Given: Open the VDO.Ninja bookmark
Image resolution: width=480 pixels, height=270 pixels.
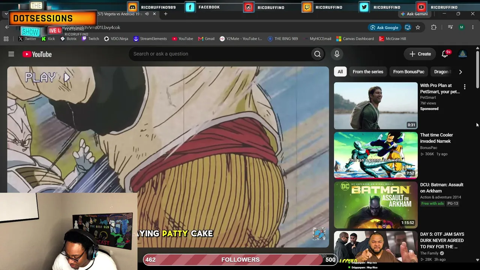Looking at the screenshot, I should [x=116, y=39].
